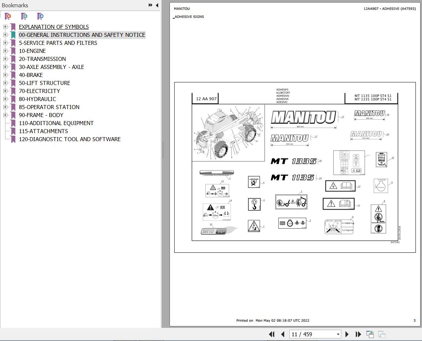Expand the 85-OPERATOR STATION bookmark node
Image resolution: width=422 pixels, height=341 pixels.
click(x=5, y=107)
